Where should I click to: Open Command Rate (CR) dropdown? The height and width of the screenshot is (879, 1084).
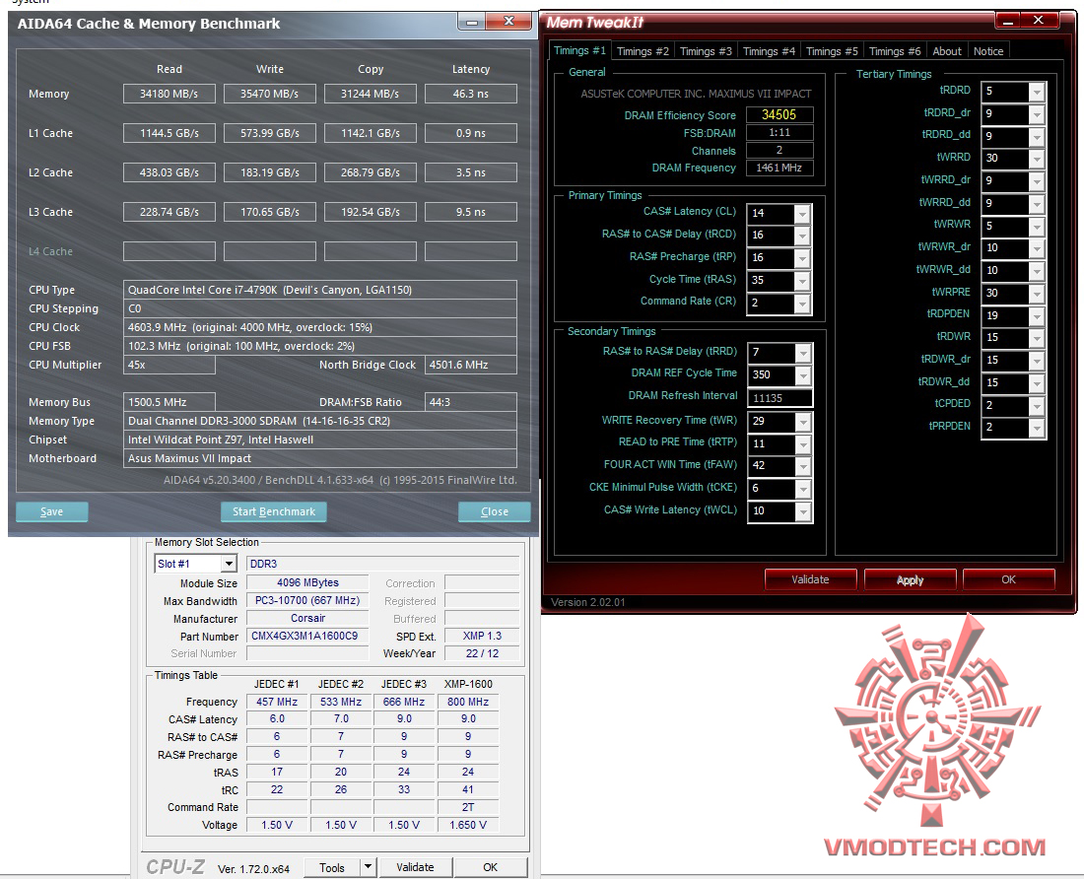(802, 304)
